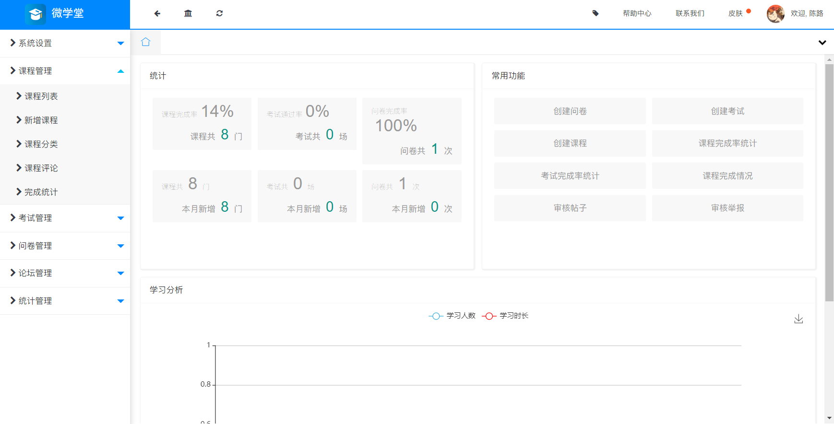This screenshot has width=834, height=424.
Task: Click the 课程完成率统计 button
Action: [727, 143]
